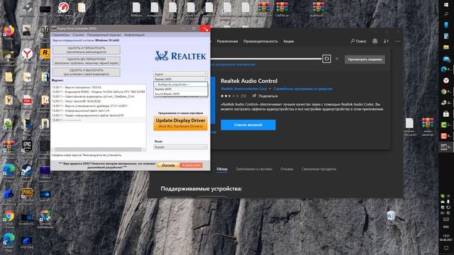Open the PUBG desktop shortcut
454x255 pixels.
(x=27, y=193)
